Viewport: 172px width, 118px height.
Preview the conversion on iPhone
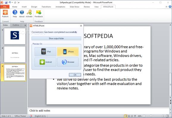click(x=68, y=52)
